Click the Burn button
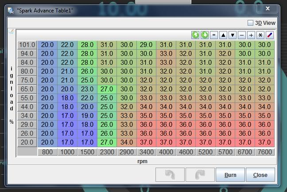Image resolution: width=287 pixels, height=192 pixels. click(x=230, y=175)
